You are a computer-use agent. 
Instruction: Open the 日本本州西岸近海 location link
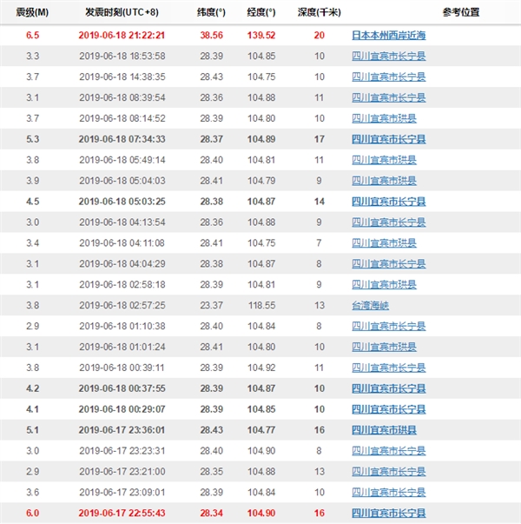click(x=388, y=36)
